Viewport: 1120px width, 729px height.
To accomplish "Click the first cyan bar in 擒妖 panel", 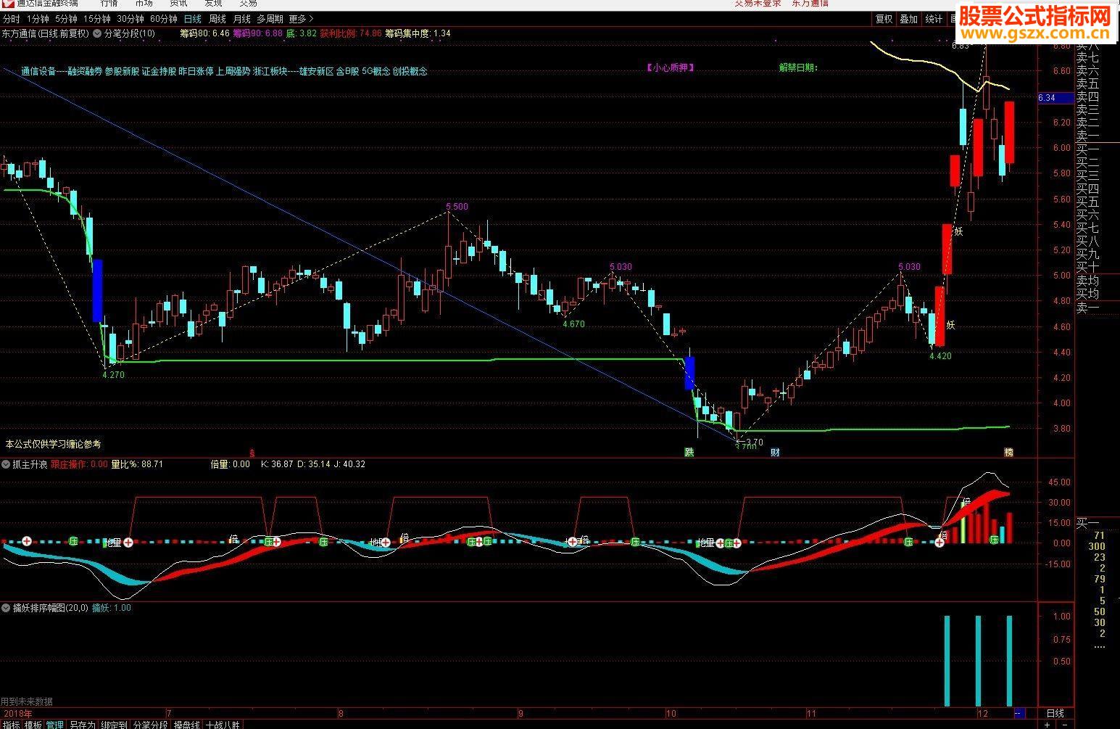I will click(x=947, y=660).
